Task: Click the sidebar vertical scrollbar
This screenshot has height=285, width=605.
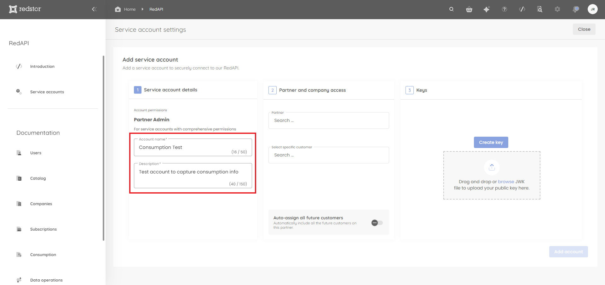Action: coord(103,148)
